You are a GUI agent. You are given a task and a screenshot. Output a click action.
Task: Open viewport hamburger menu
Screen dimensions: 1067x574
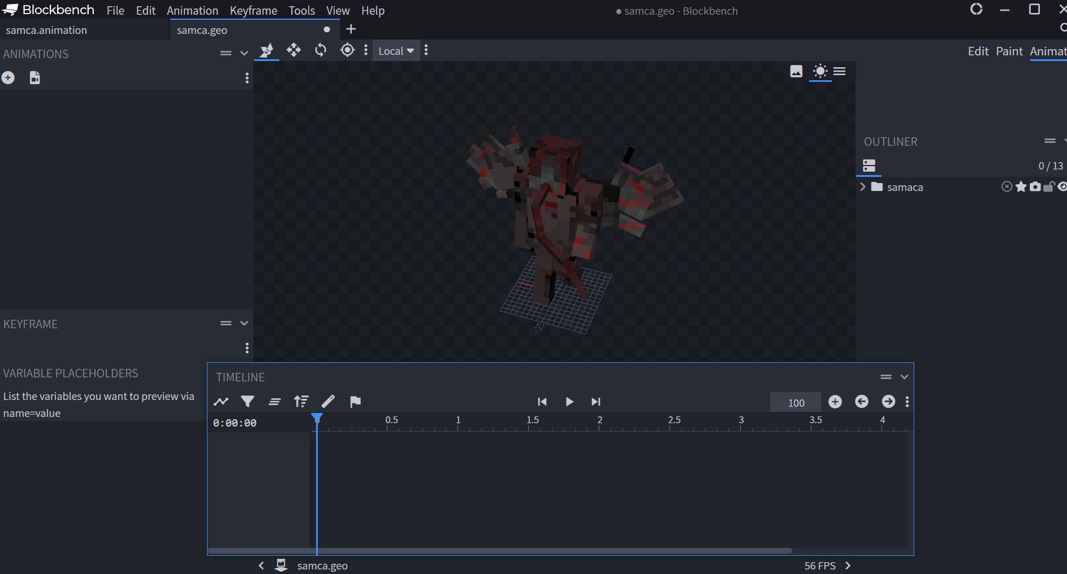coord(840,71)
